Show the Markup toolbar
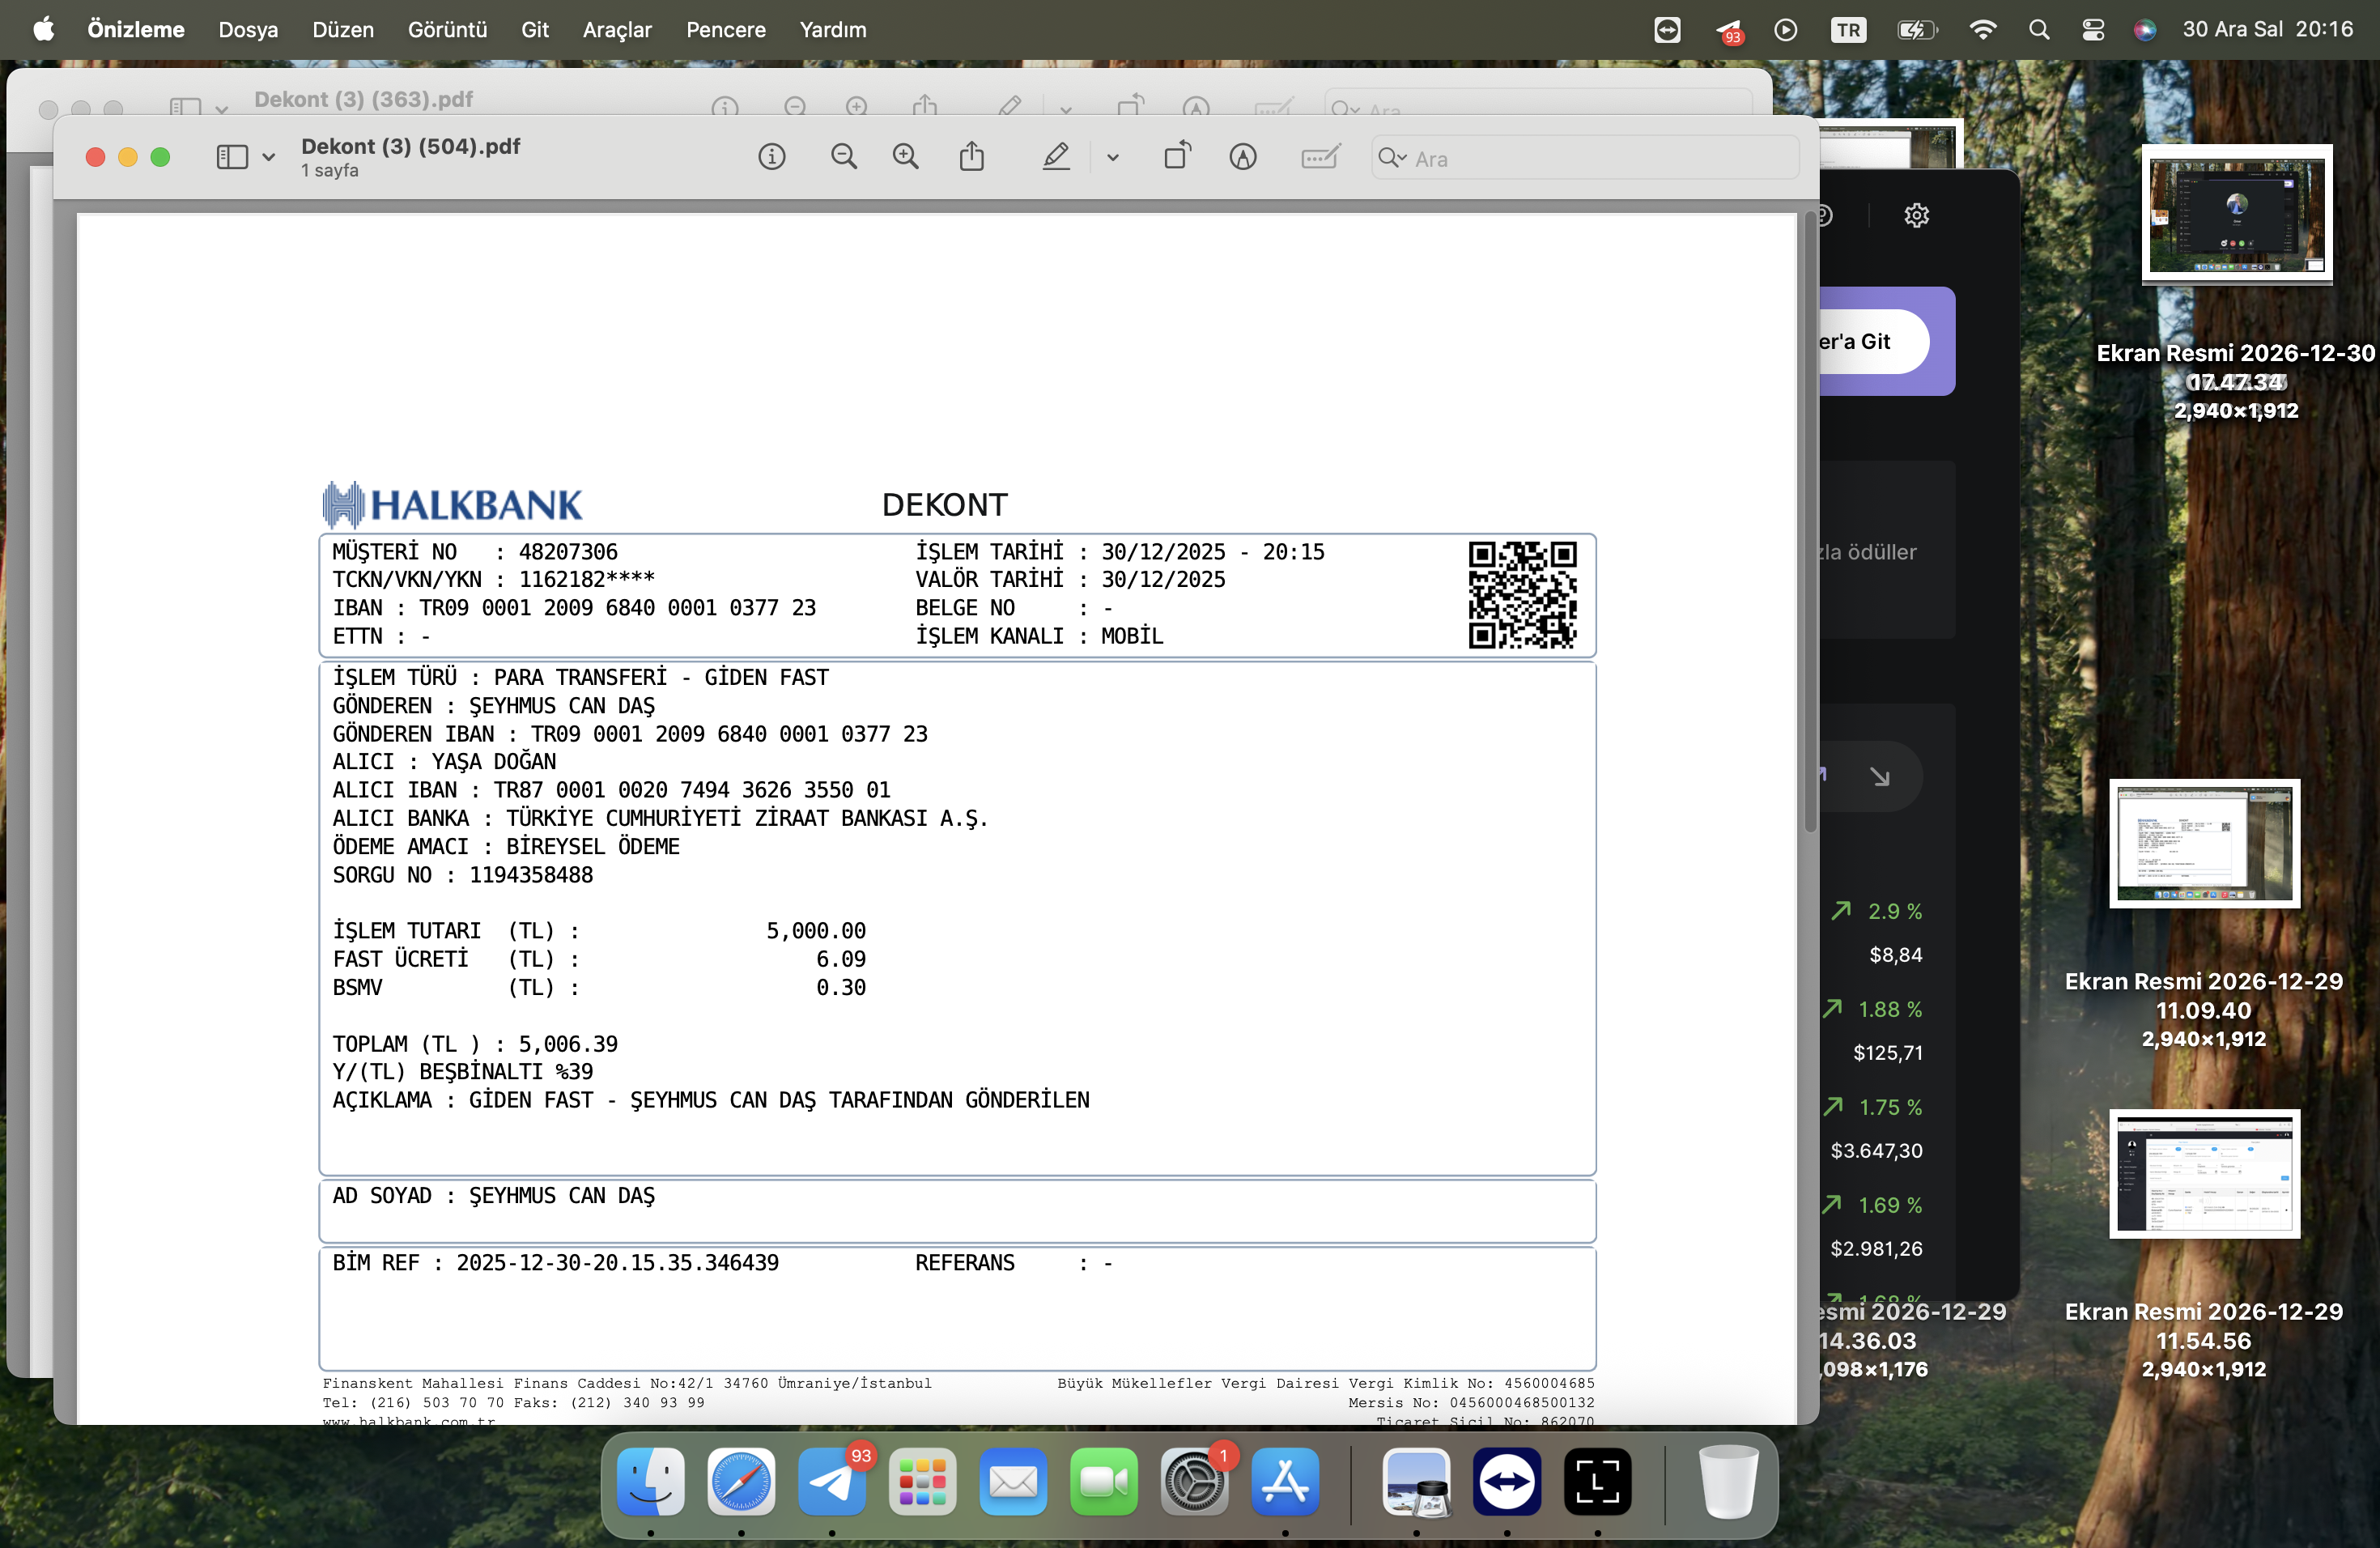Image resolution: width=2380 pixels, height=1548 pixels. click(1243, 157)
